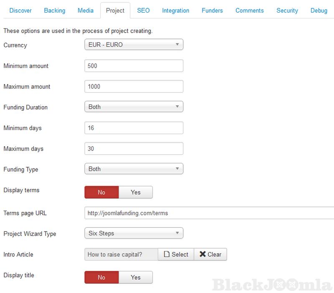Set Display terms to No
This screenshot has width=334, height=293.
101,192
